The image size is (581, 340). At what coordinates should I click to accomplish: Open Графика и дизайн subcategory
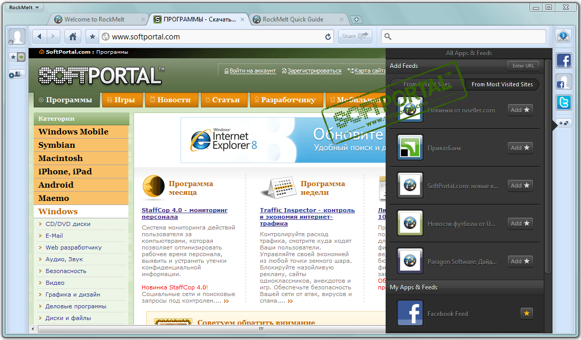point(73,294)
